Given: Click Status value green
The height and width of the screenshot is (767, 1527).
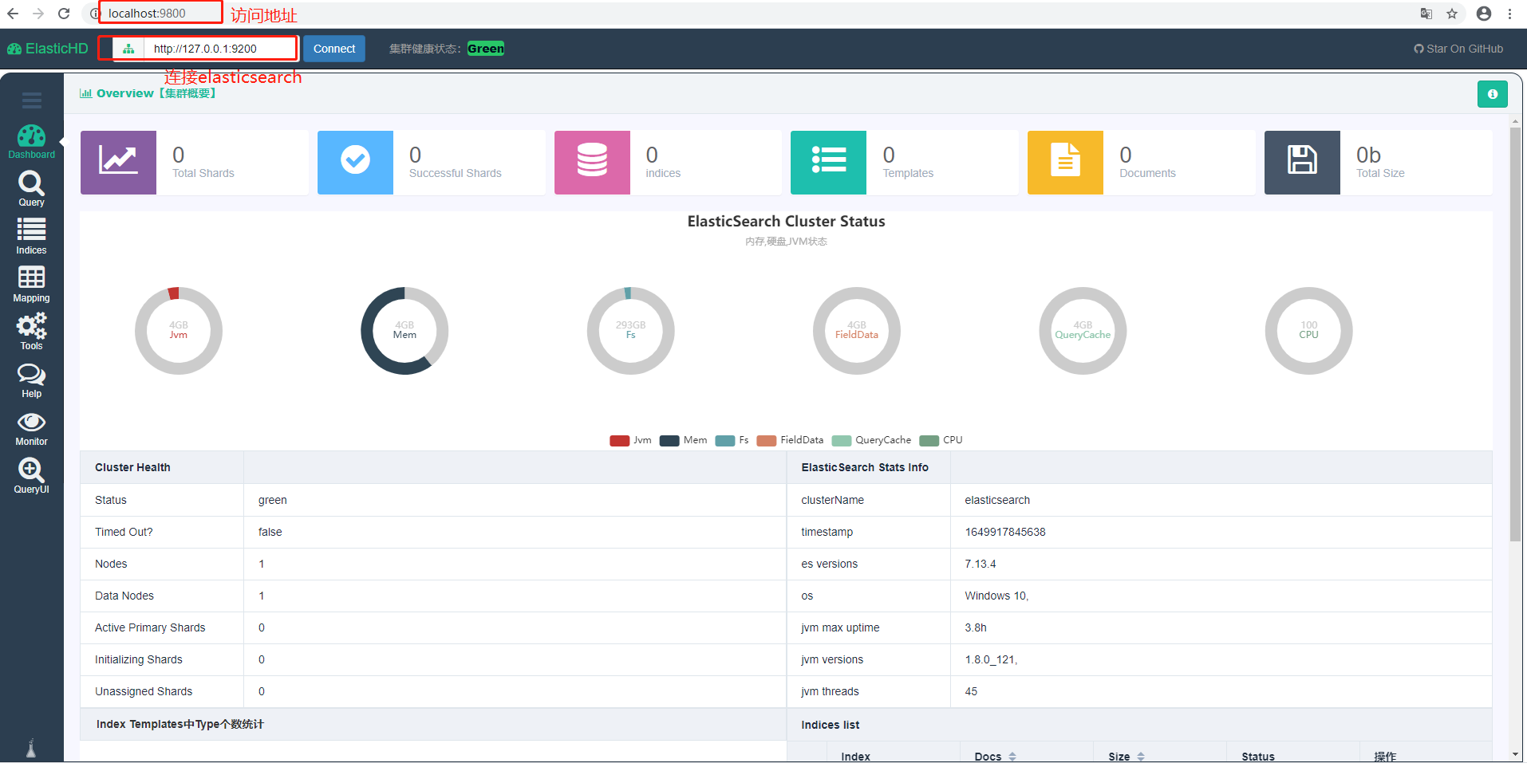Looking at the screenshot, I should (273, 500).
